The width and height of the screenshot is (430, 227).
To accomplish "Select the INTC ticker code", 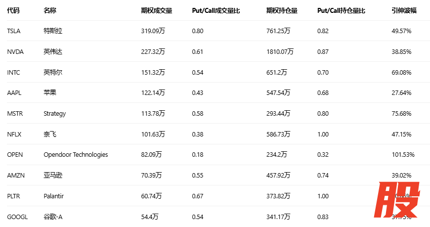I will (14, 72).
